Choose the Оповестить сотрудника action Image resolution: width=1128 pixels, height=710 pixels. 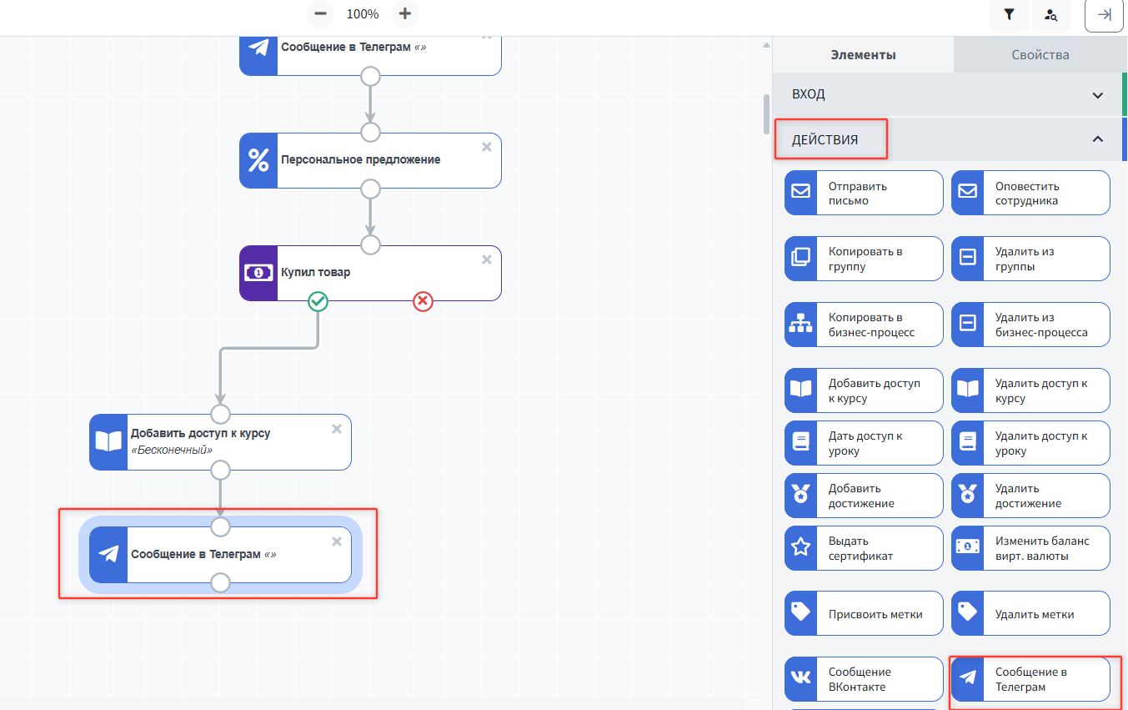(x=1030, y=194)
